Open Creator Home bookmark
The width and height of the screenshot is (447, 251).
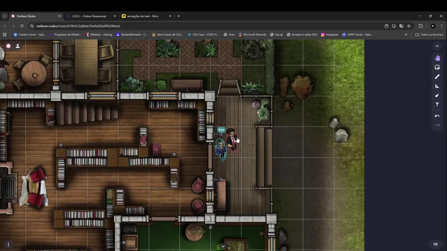[x=30, y=35]
